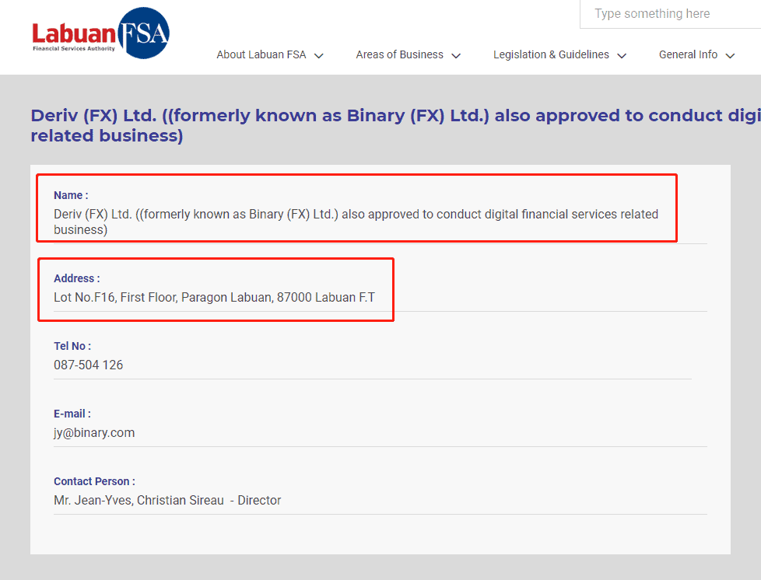Expand chevron beside About Labuan FSA
The height and width of the screenshot is (580, 761).
[319, 56]
